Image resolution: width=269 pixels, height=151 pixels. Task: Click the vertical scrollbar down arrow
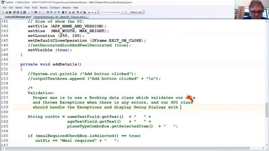point(267,145)
